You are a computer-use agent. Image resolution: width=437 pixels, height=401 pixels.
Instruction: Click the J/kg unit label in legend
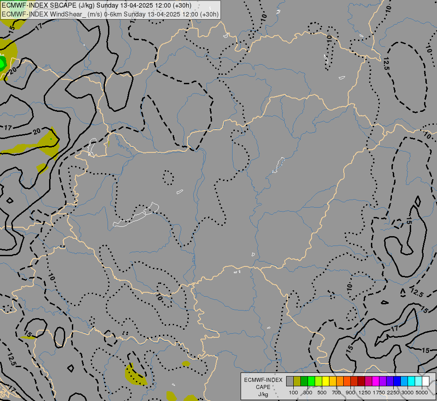[263, 394]
